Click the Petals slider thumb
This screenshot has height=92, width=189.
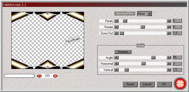tap(125, 21)
